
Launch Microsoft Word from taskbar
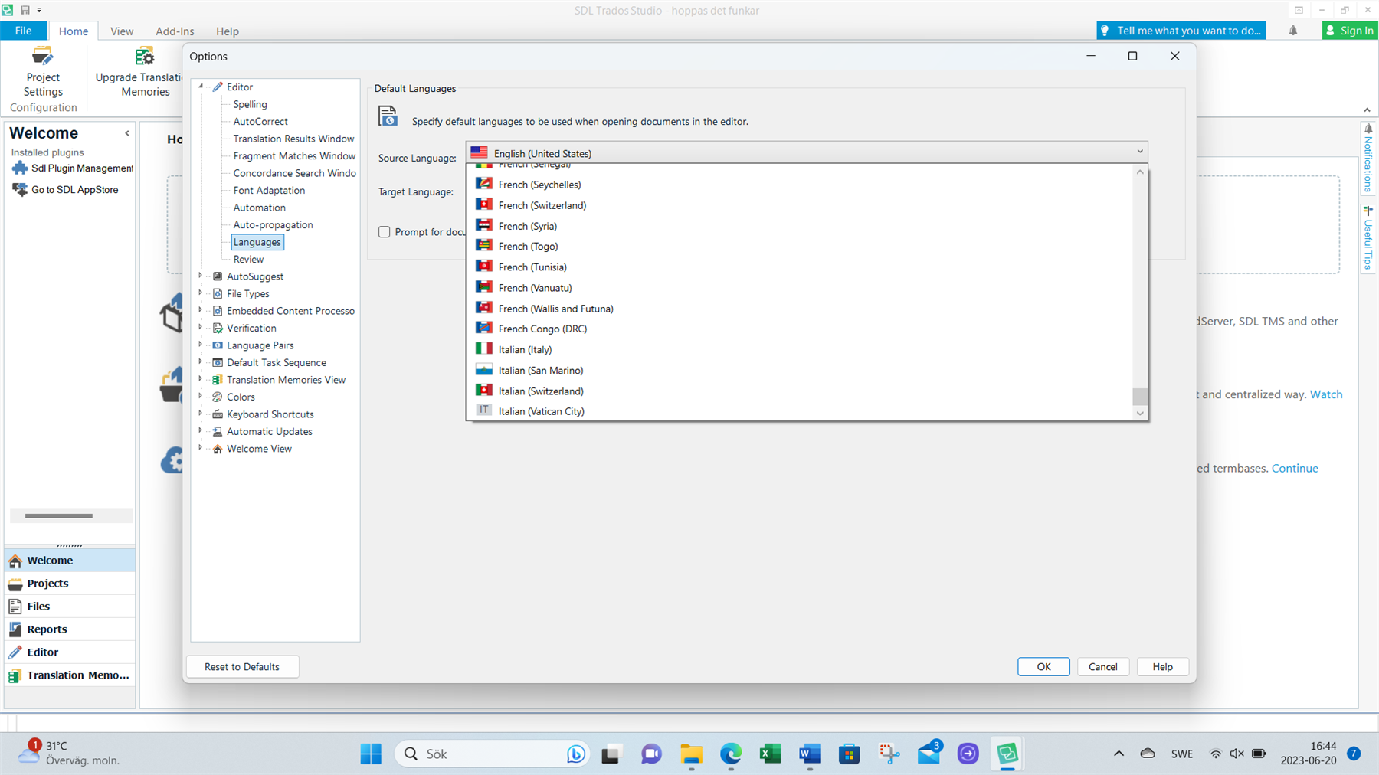pos(809,754)
